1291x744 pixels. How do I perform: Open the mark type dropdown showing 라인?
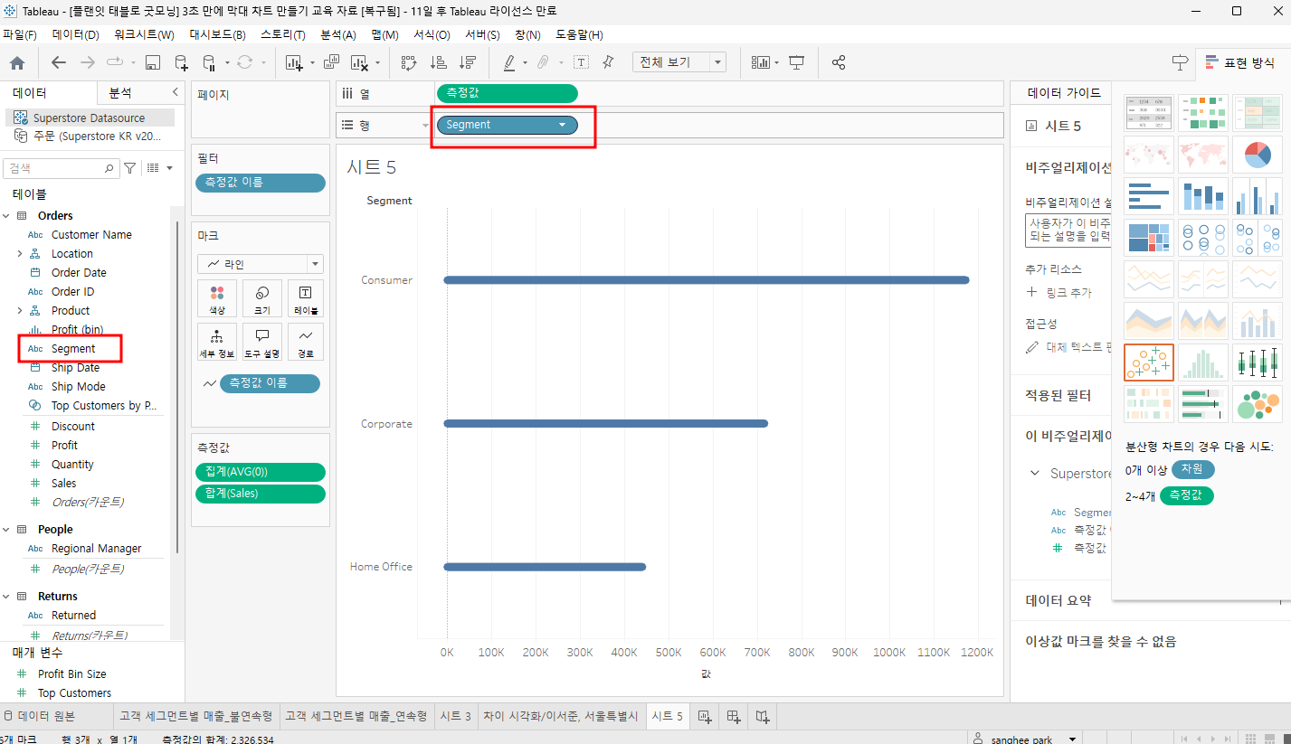(261, 264)
